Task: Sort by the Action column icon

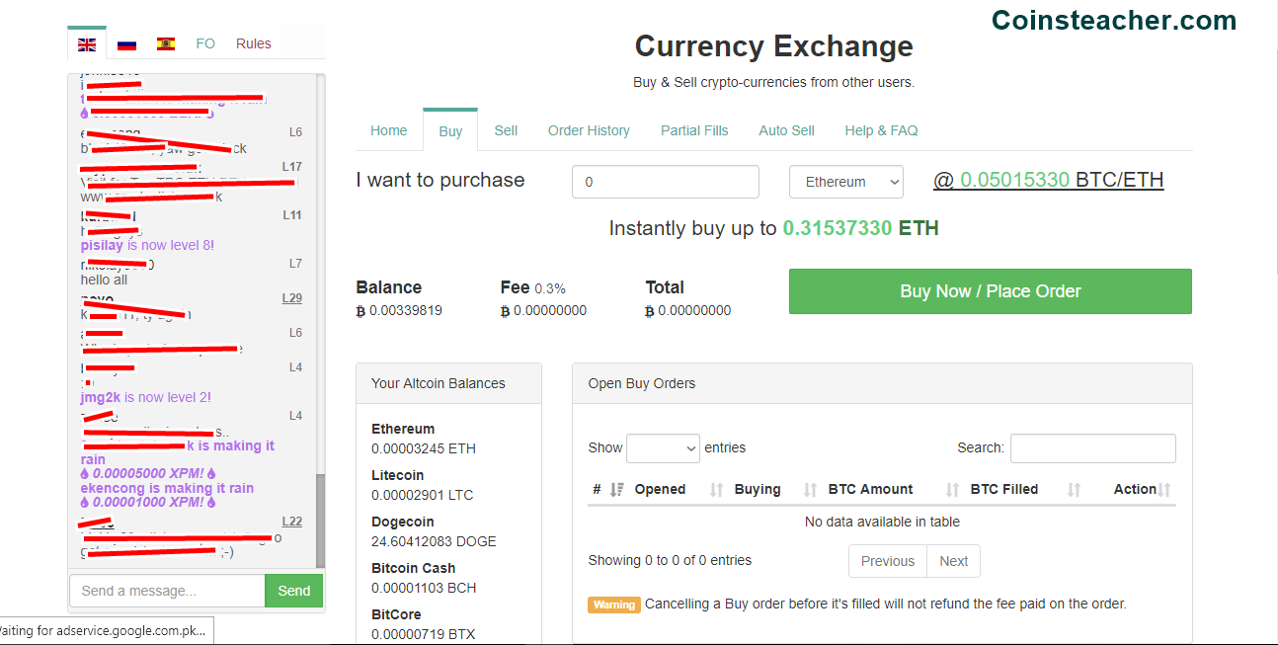Action: click(1164, 489)
